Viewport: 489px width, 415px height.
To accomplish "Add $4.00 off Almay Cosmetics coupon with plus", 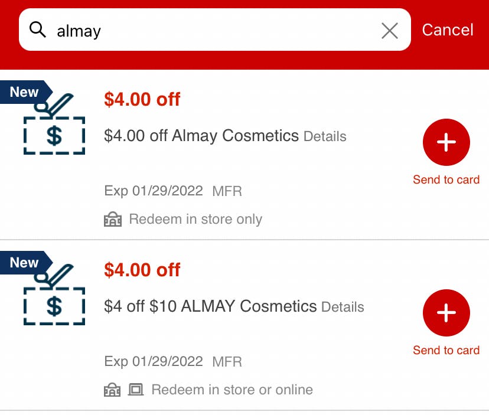I will [446, 142].
